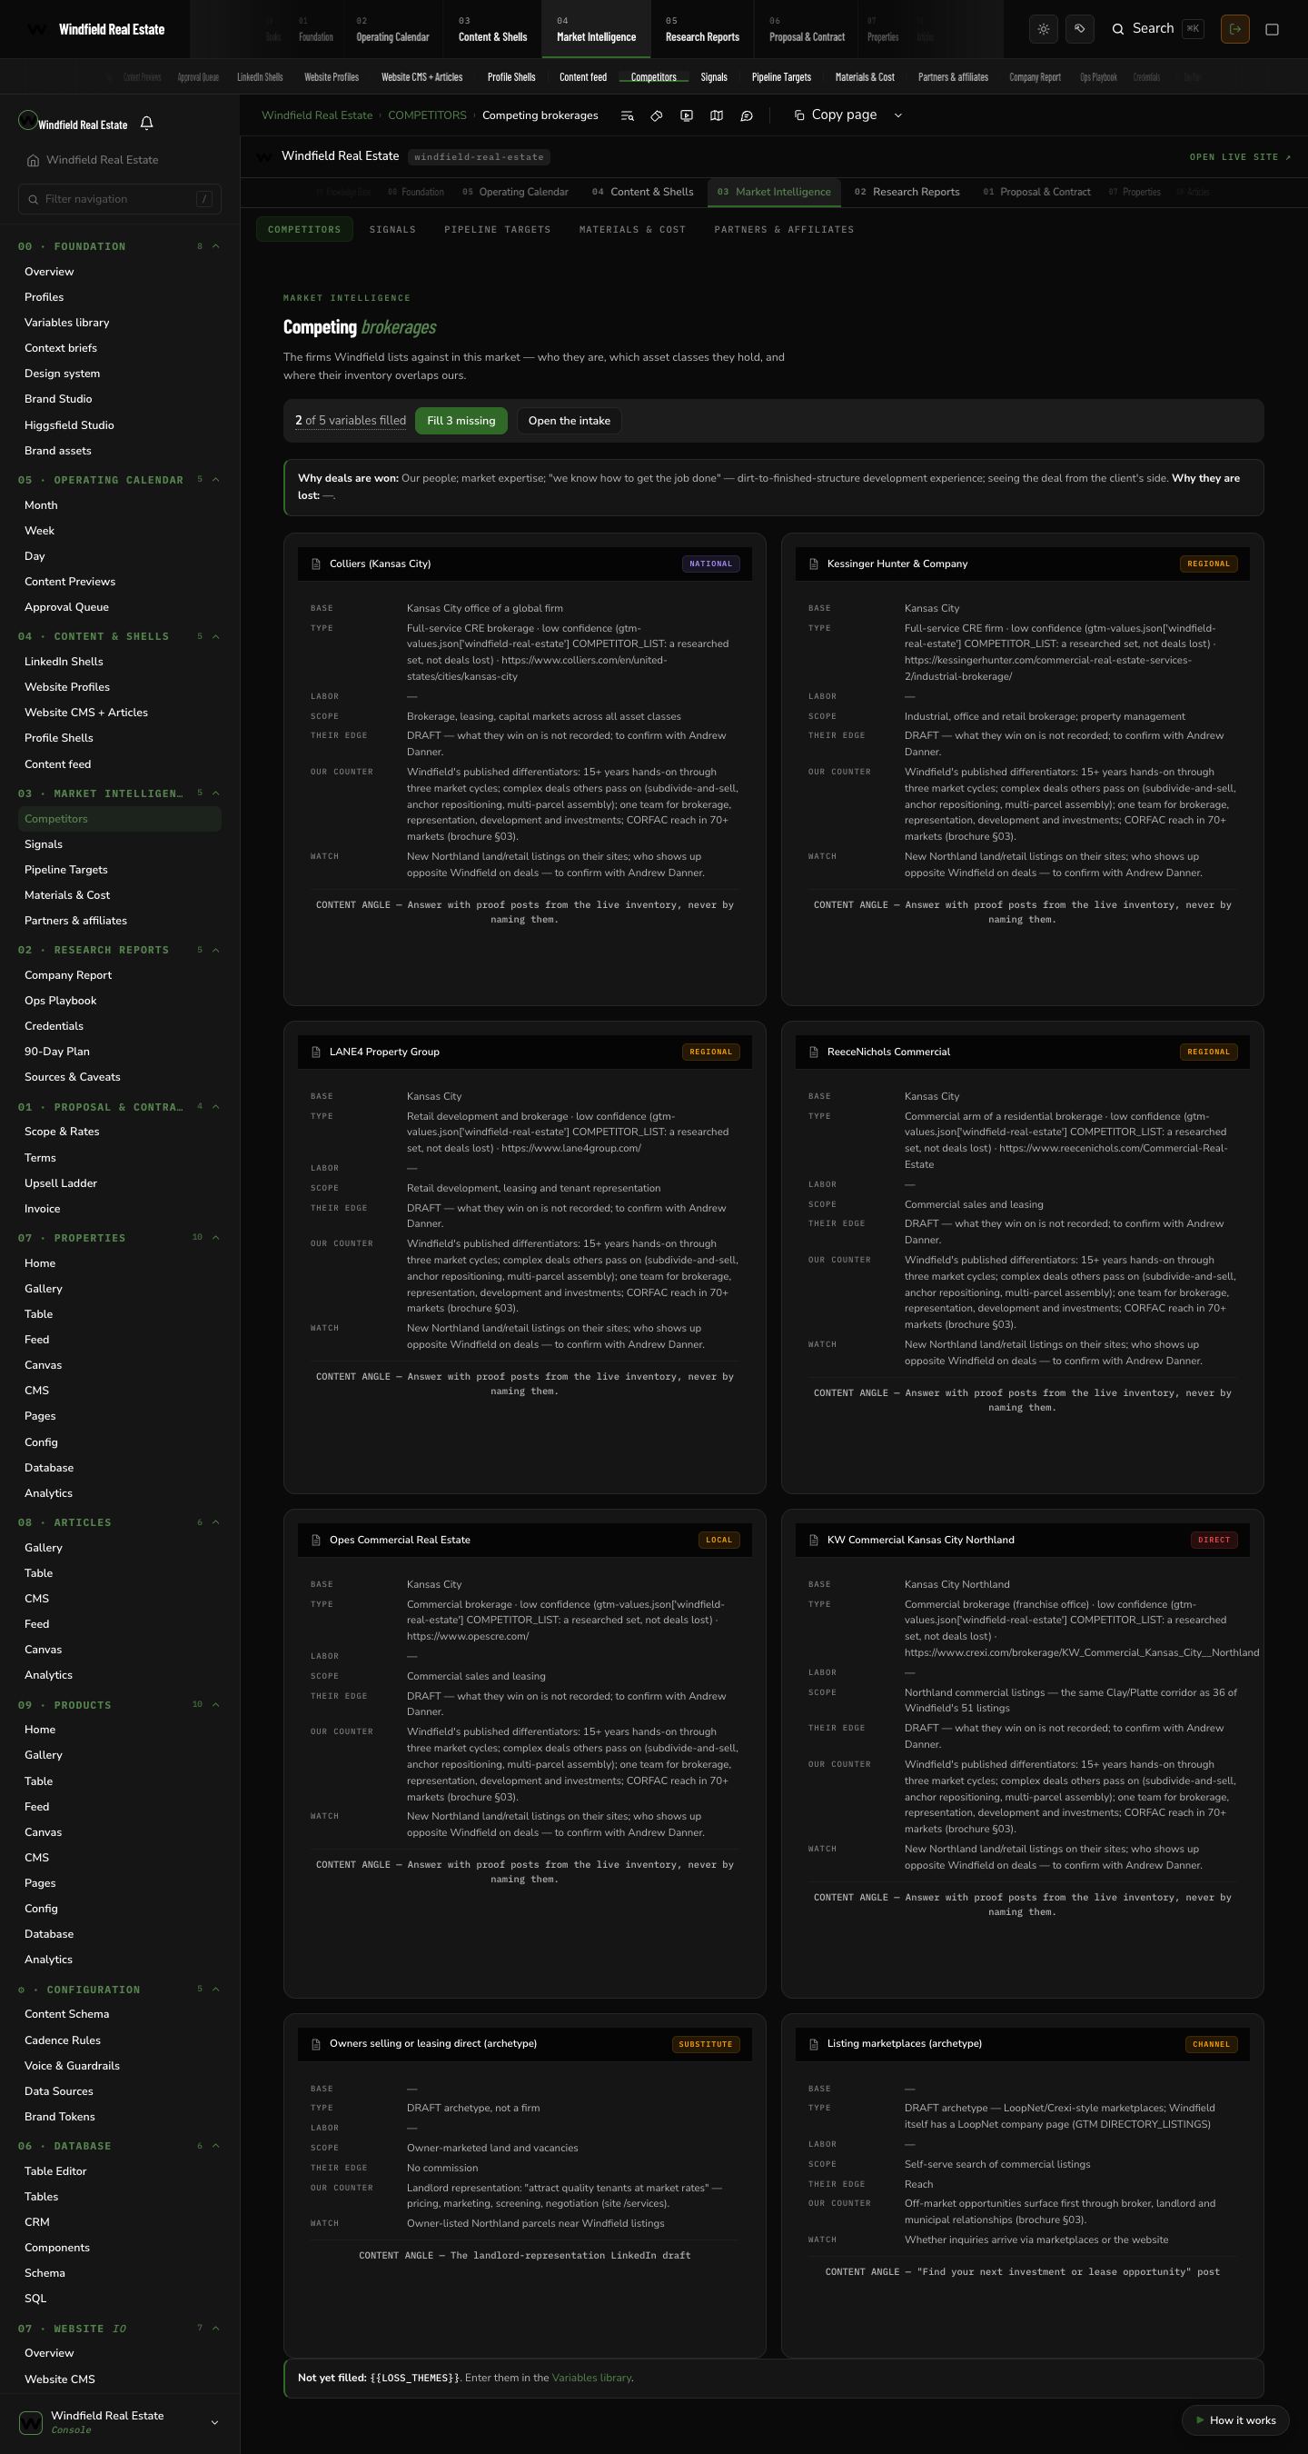The width and height of the screenshot is (1308, 2454).
Task: Click the orange sign-out icon button
Action: tap(1234, 28)
